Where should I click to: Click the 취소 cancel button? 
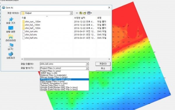(103, 68)
